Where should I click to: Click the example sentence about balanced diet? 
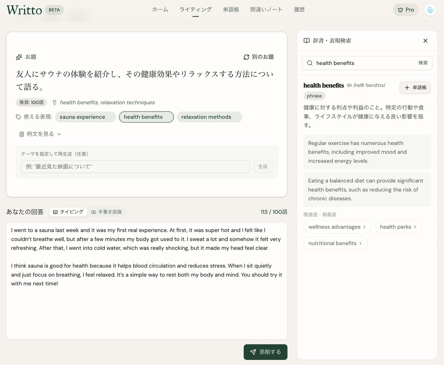[367, 190]
